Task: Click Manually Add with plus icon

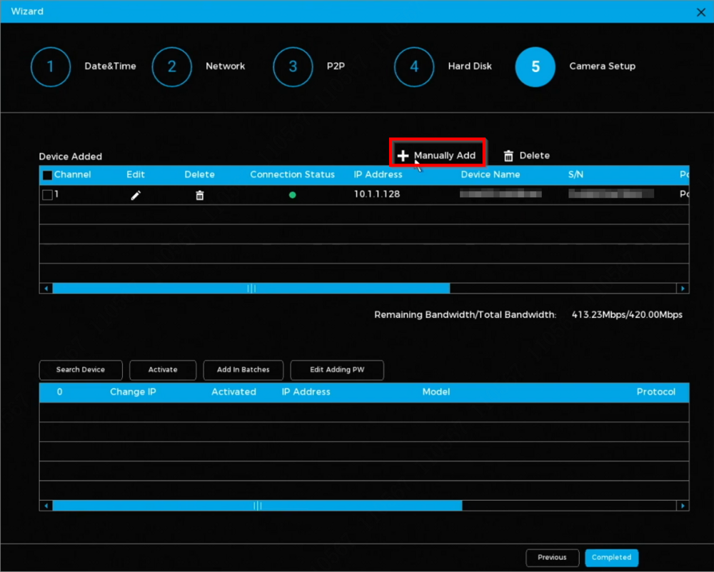Action: click(x=437, y=156)
